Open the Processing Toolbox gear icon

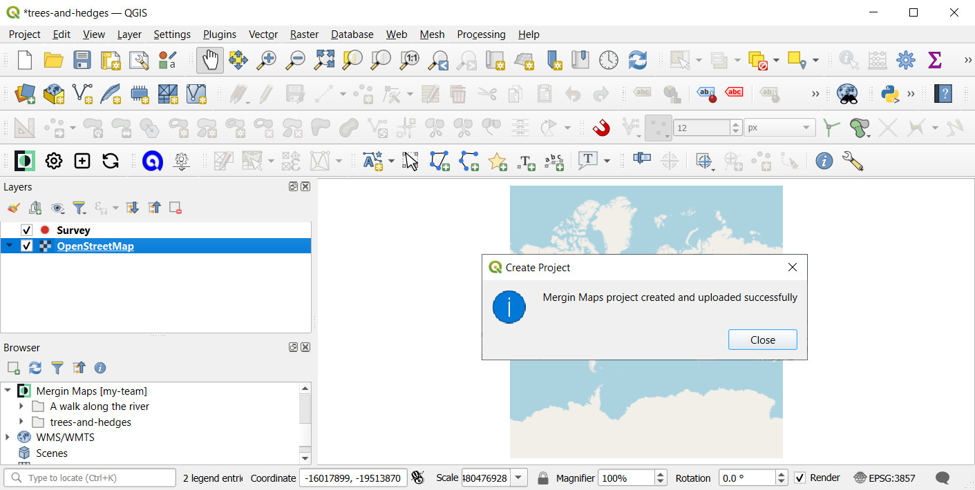(906, 60)
